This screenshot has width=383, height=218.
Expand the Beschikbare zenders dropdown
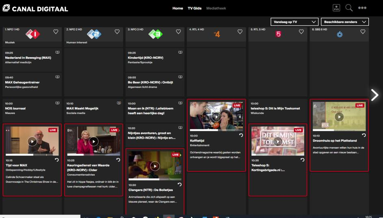pyautogui.click(x=344, y=22)
